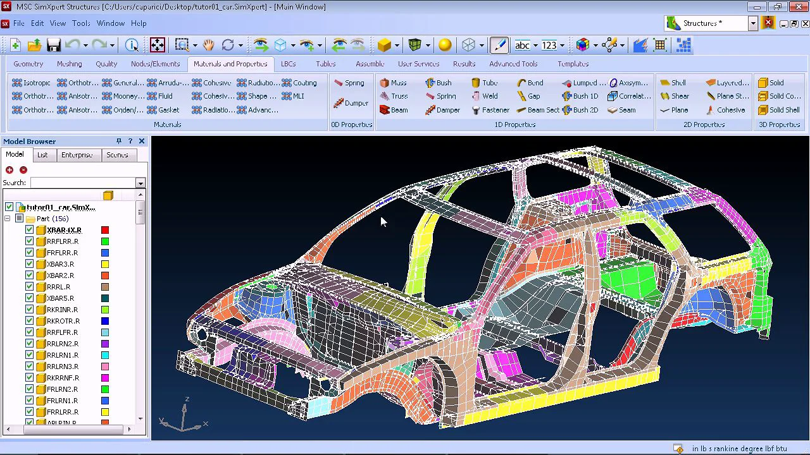Click the Info query toolbar icon
Viewport: 810px width, 455px height.
point(132,45)
